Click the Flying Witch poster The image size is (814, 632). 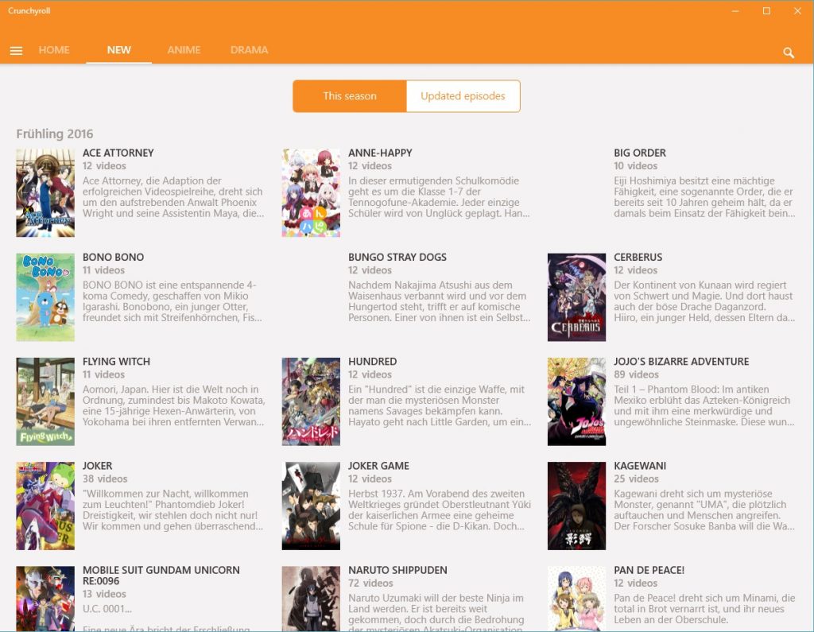click(45, 401)
